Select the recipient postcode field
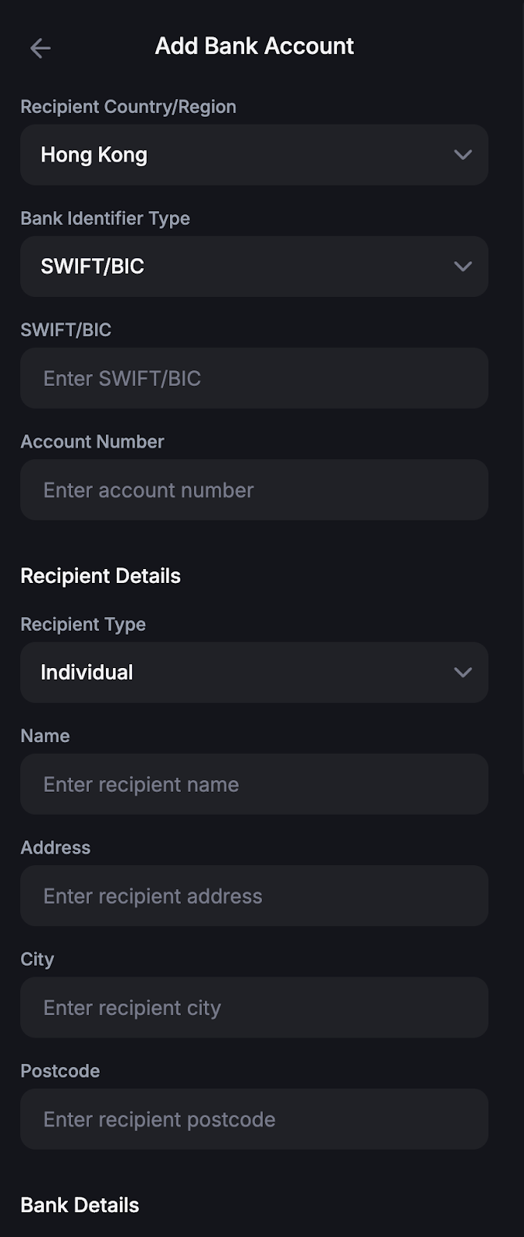Image resolution: width=524 pixels, height=1237 pixels. (x=253, y=1119)
